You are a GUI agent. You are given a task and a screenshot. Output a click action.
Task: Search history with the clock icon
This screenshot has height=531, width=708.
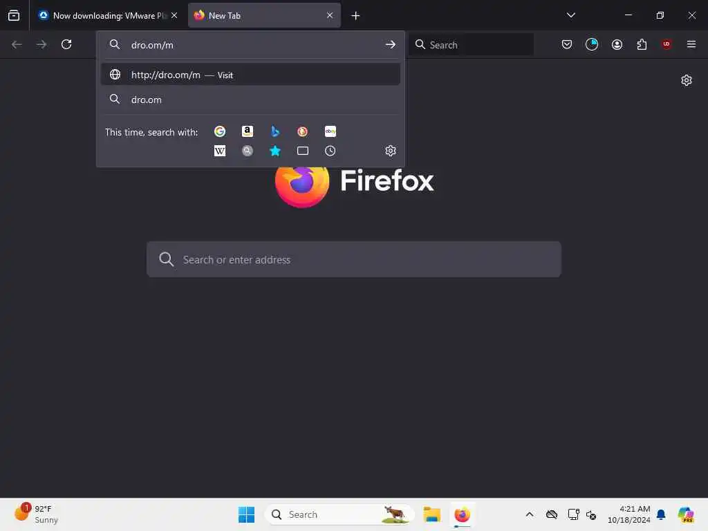click(330, 151)
